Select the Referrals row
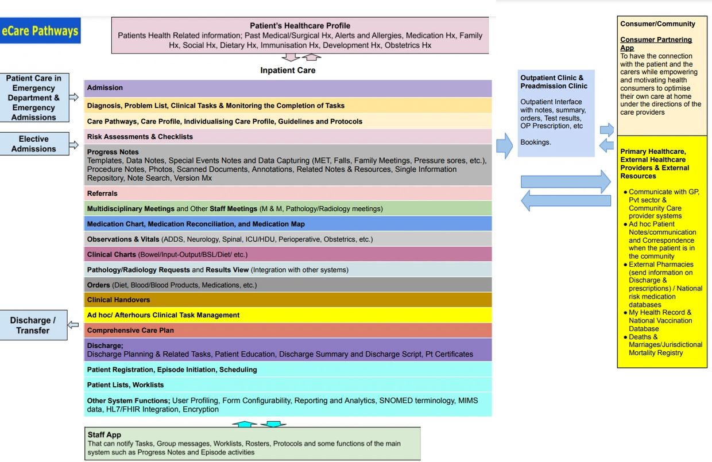This screenshot has height=462, width=712. click(x=288, y=193)
